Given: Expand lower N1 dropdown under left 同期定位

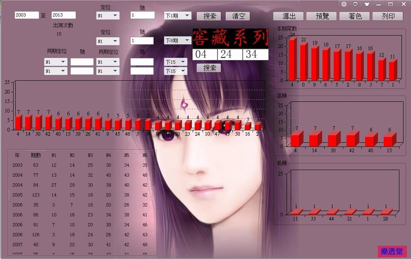Looking at the screenshot, I should [55, 71].
